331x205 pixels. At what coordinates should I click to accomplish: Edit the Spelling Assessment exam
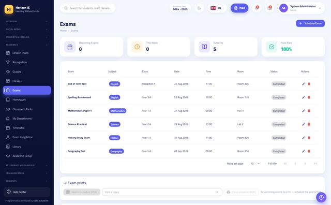tap(304, 97)
